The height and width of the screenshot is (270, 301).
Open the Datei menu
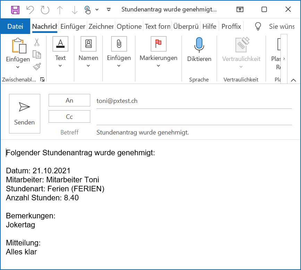(15, 26)
